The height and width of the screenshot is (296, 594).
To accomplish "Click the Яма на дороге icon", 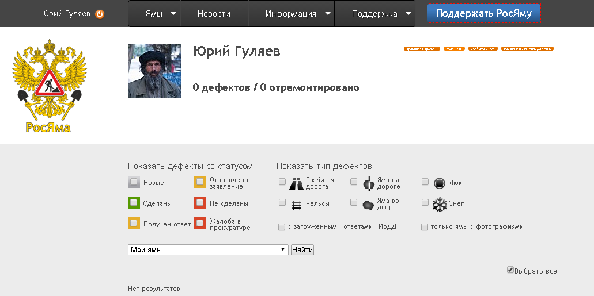I will (369, 183).
